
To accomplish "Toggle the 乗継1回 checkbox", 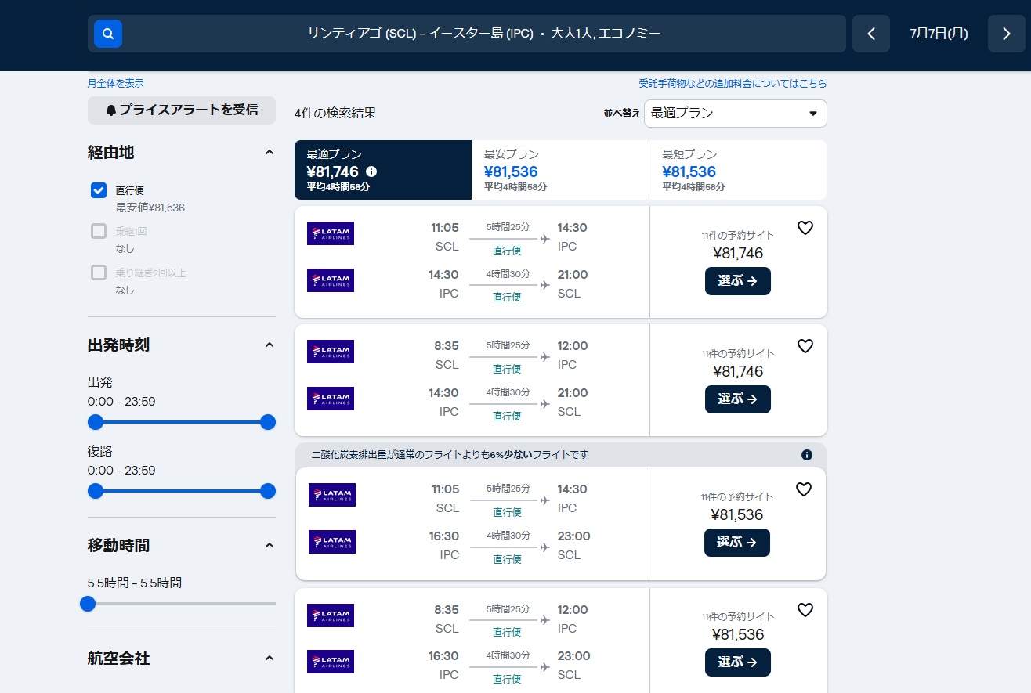I will (99, 231).
